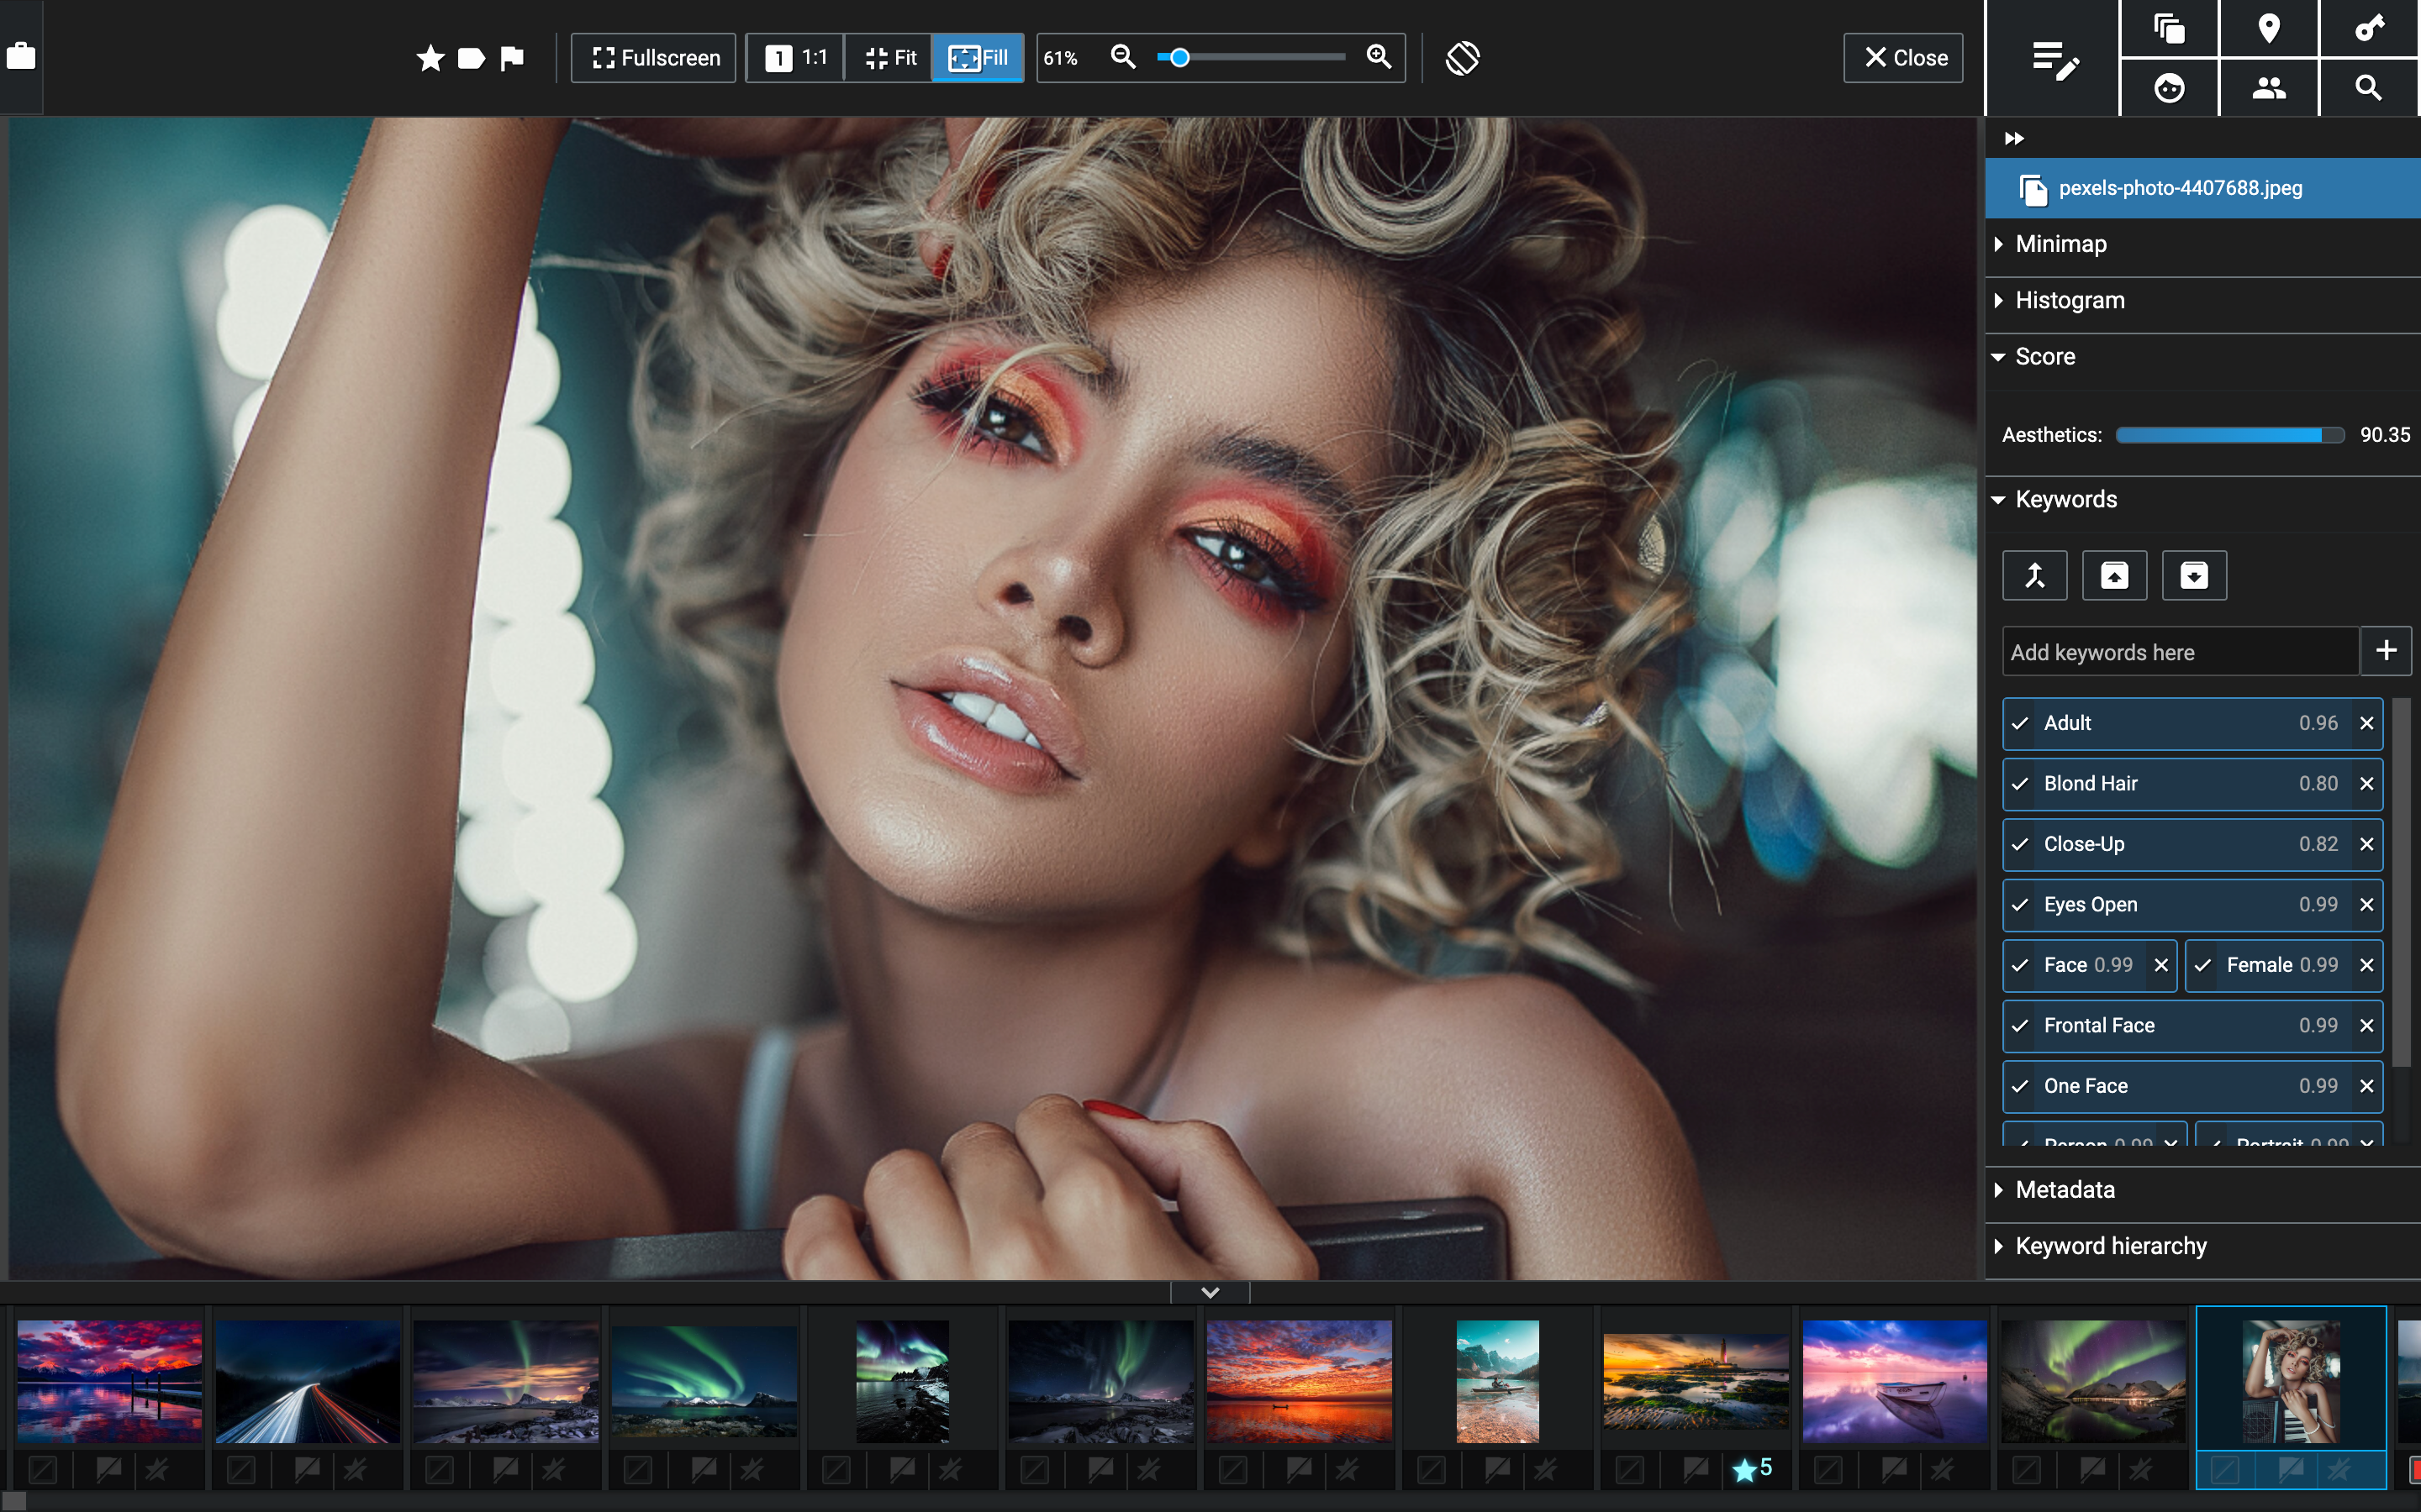
Task: Click the Fullscreen button
Action: click(x=654, y=58)
